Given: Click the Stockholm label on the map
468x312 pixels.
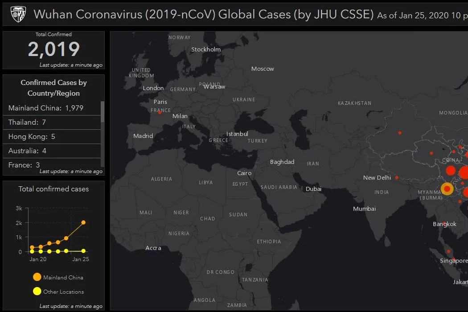Looking at the screenshot, I should (x=206, y=49).
